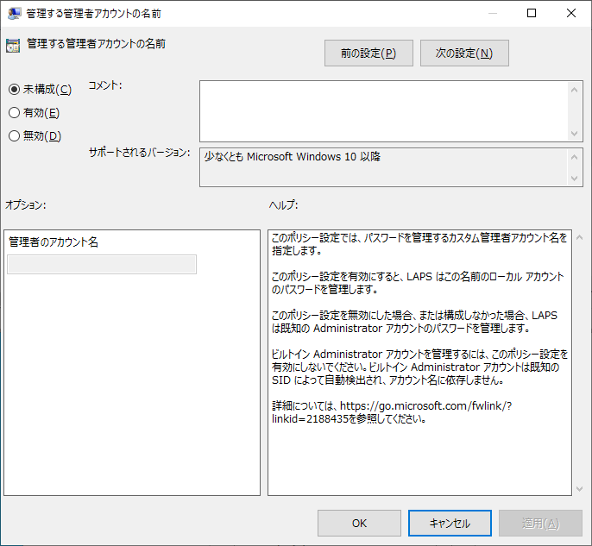Click the policy icon in the title bar
592x546 pixels.
pos(15,14)
